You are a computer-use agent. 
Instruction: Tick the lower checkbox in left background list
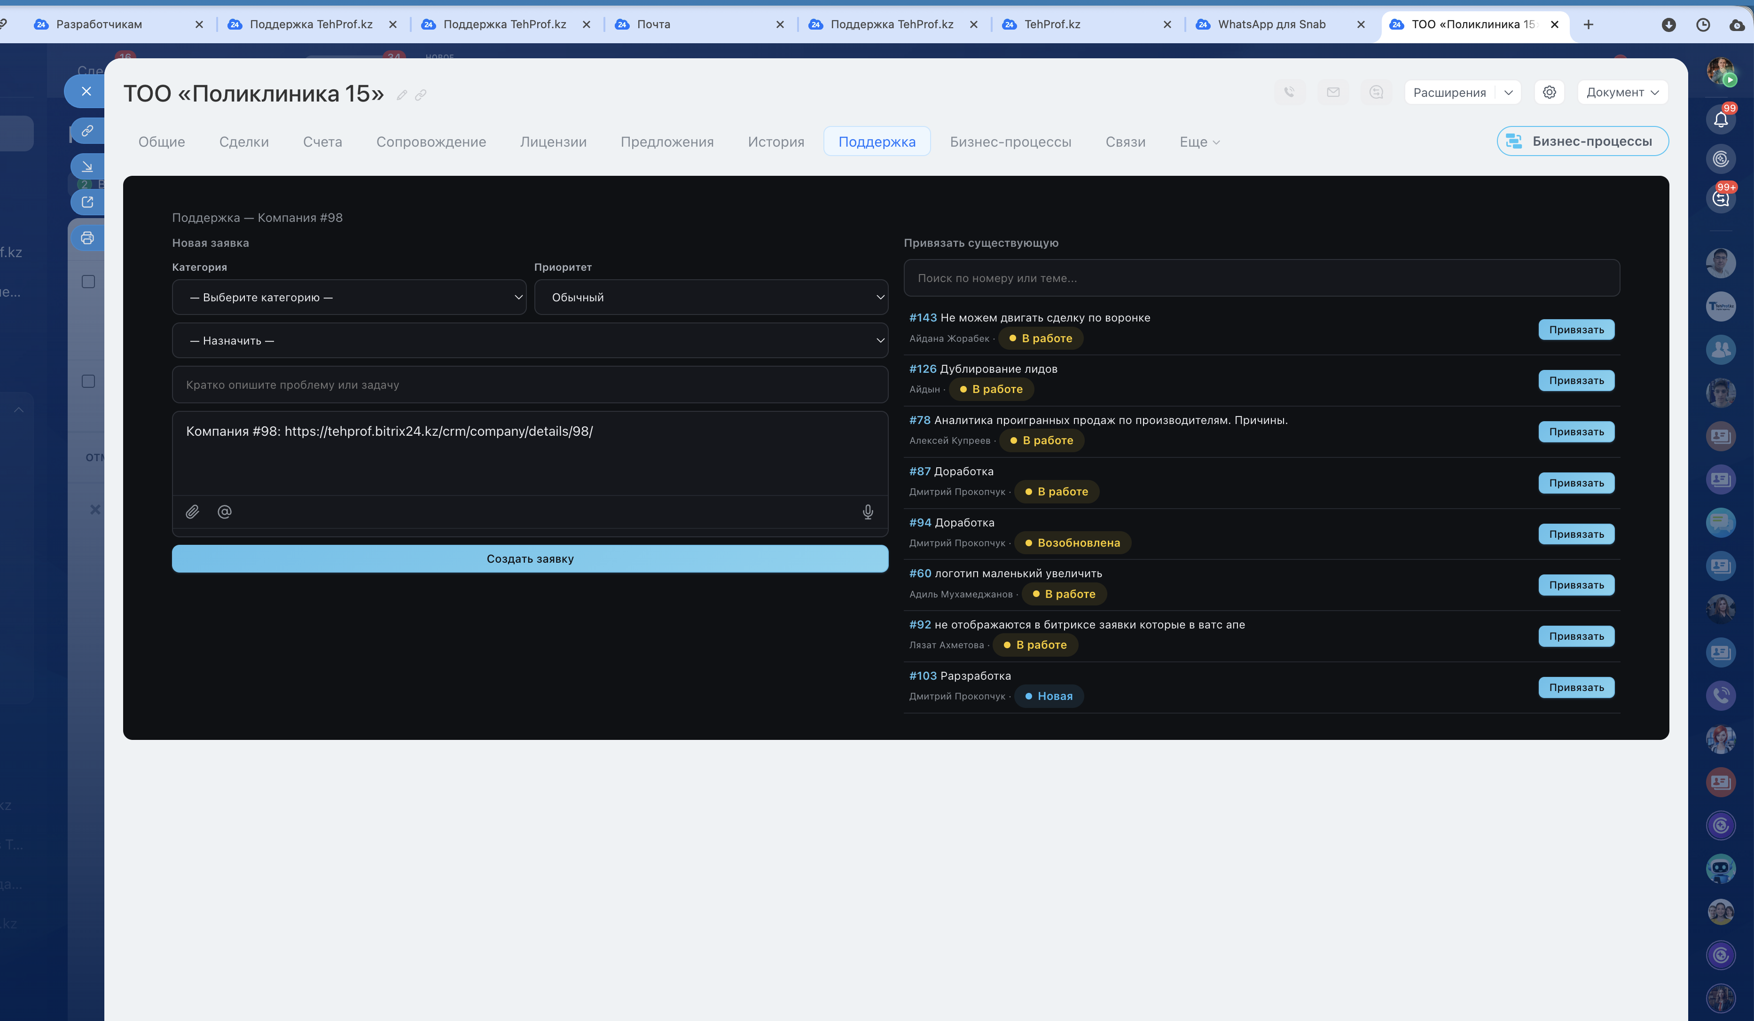pyautogui.click(x=88, y=381)
